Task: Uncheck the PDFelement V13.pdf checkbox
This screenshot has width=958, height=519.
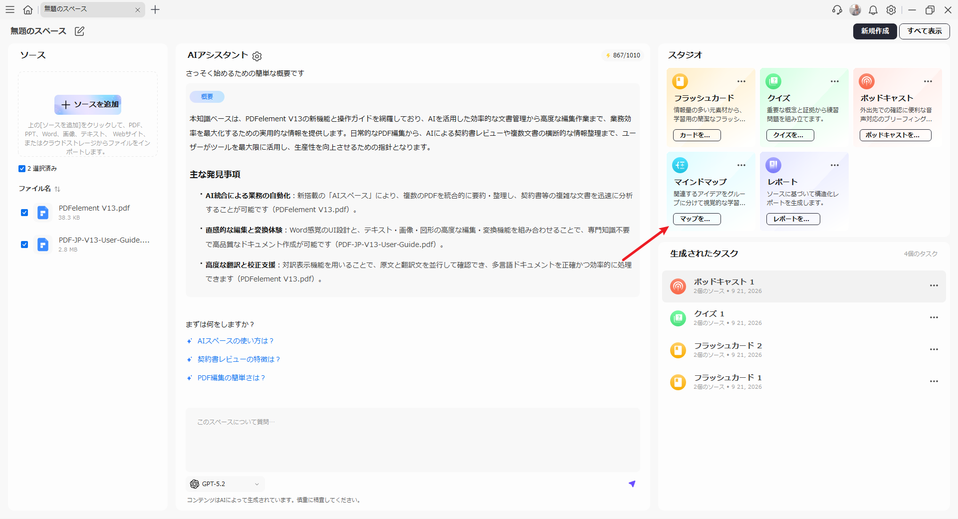Action: (24, 213)
